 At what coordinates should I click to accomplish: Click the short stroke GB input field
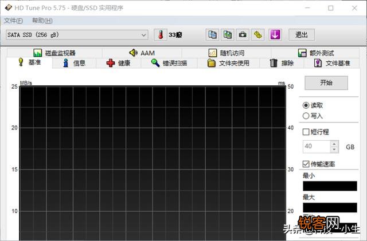point(317,147)
